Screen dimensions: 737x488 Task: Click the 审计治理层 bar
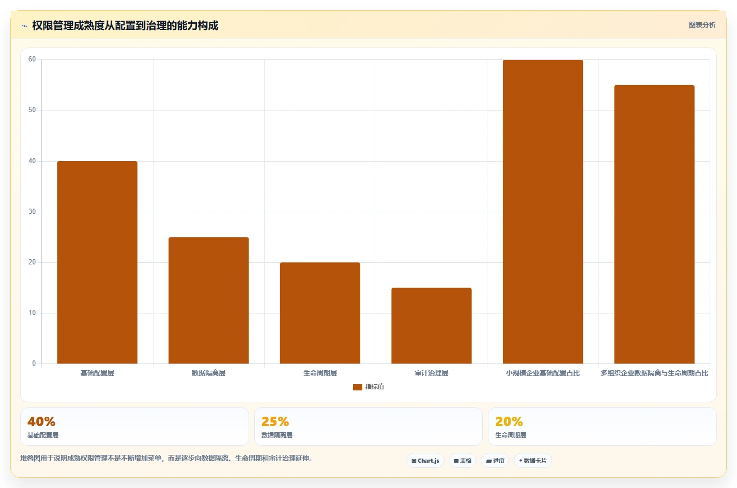coord(432,325)
